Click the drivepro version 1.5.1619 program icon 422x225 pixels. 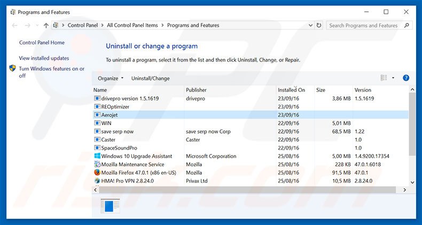click(97, 98)
